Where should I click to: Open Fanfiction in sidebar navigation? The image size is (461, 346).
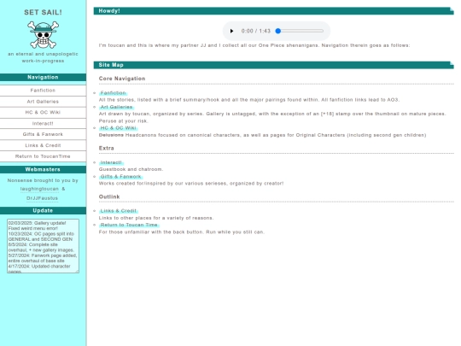tap(43, 91)
